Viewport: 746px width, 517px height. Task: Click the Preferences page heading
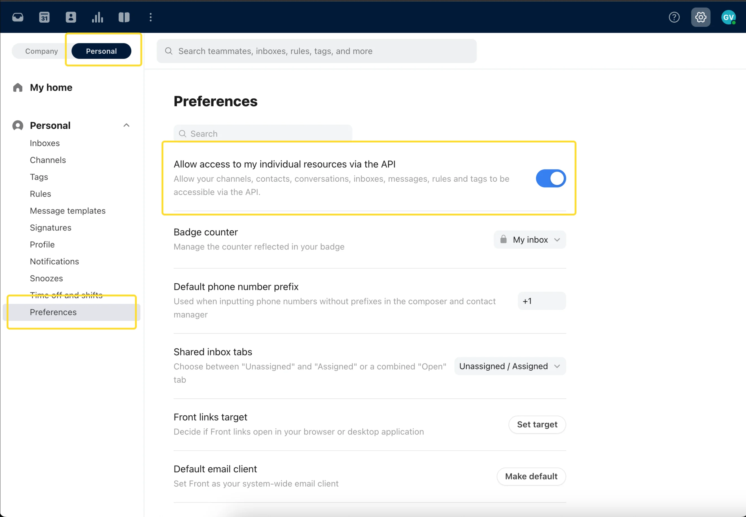point(215,101)
